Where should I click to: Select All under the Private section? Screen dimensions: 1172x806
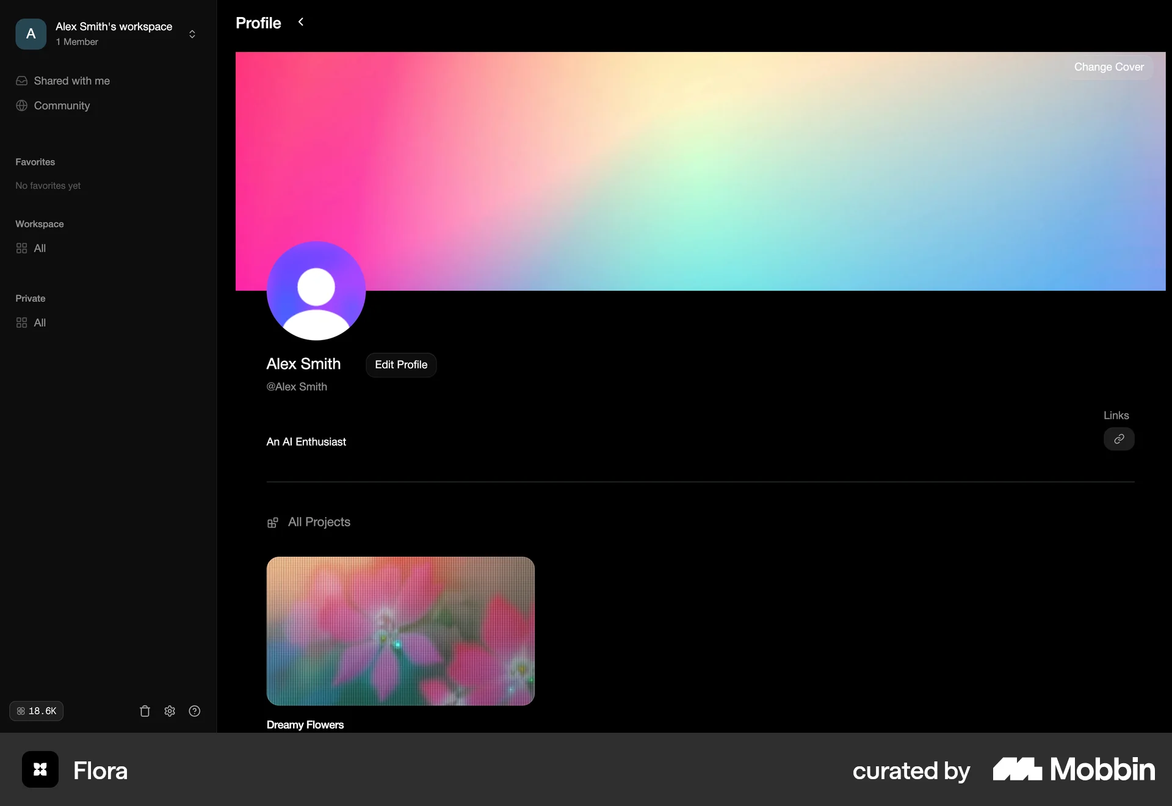pyautogui.click(x=39, y=322)
